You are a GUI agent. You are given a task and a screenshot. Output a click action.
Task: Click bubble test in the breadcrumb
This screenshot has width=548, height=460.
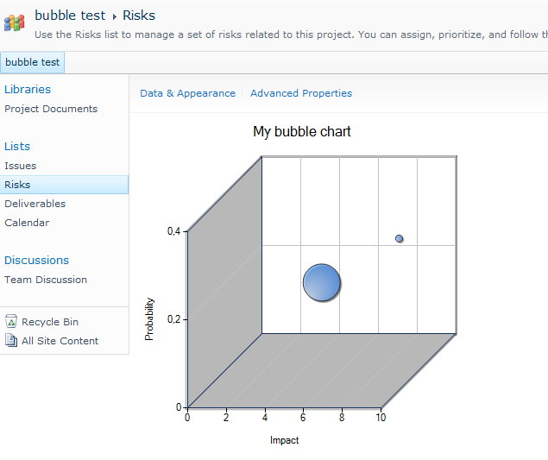70,16
